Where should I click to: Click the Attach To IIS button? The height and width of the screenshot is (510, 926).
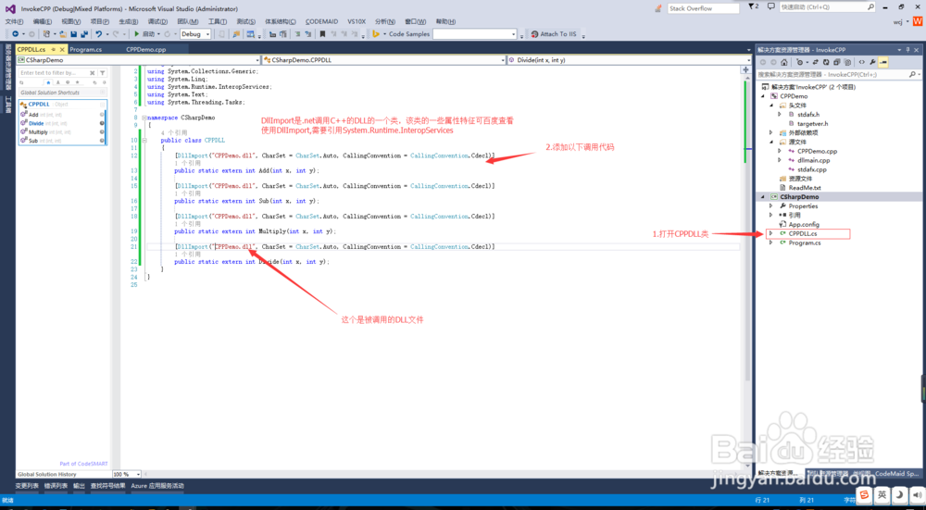[x=554, y=34]
